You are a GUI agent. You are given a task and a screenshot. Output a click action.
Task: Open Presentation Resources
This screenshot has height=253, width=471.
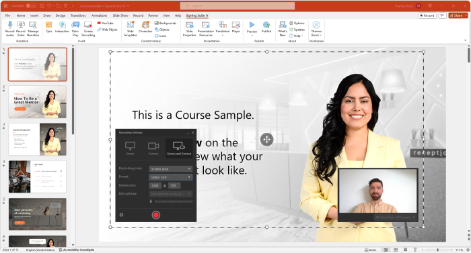(206, 29)
